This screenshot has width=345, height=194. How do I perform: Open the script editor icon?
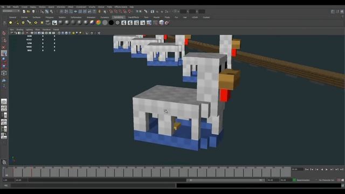pos(343,185)
